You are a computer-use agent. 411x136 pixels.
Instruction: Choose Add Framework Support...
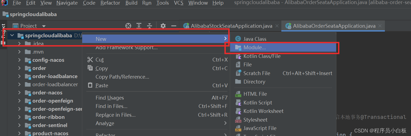coord(127,48)
